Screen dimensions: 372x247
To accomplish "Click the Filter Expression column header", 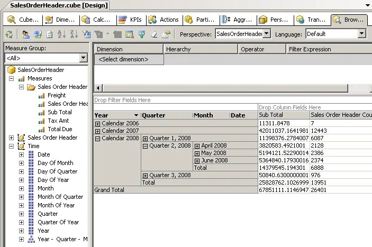I will coord(329,49).
